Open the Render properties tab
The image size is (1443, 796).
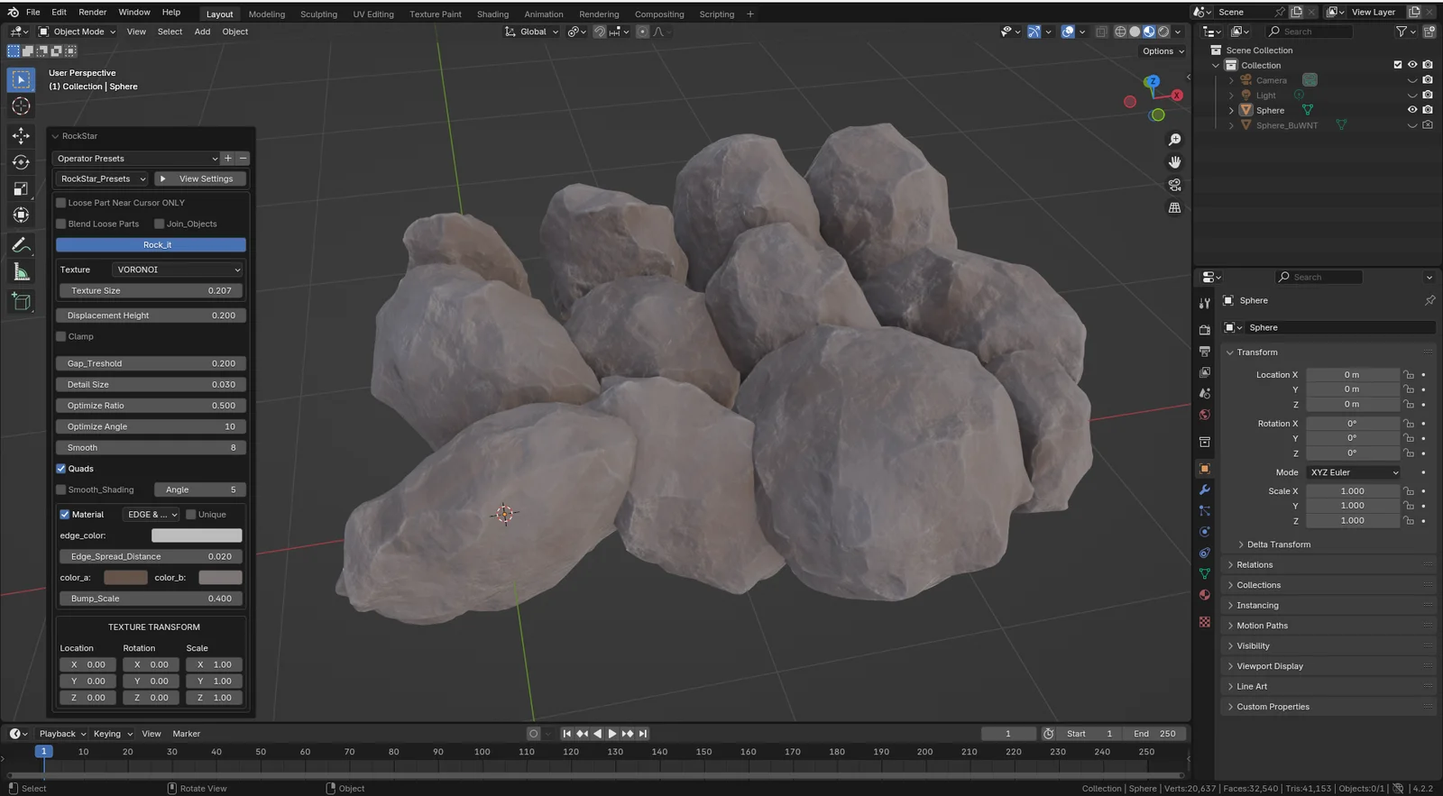tap(1204, 330)
